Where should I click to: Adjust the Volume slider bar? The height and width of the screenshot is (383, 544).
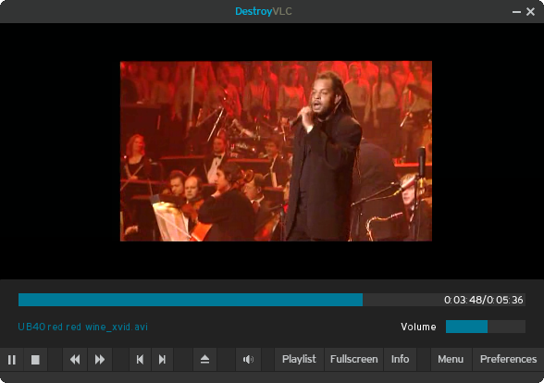[x=486, y=327]
